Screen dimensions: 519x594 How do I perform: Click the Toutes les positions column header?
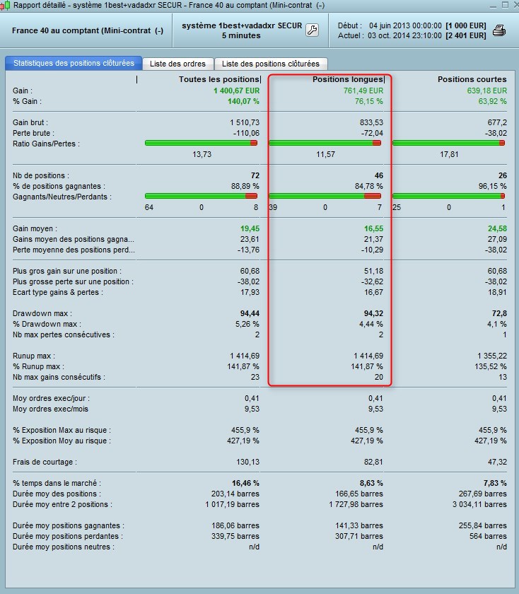click(219, 79)
